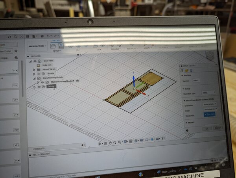Click the setup folder icon in ribbon
236x178 pixels.
53,46
